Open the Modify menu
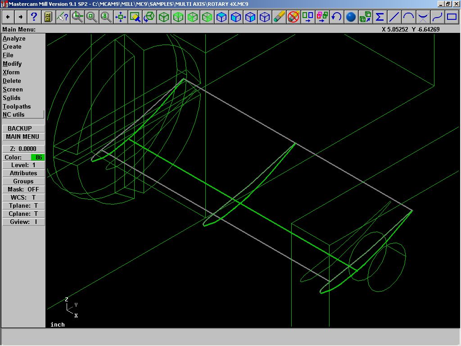The image size is (461, 346). click(12, 64)
